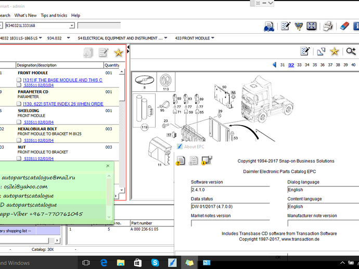Toggle full screen view icon
This screenshot has height=269, width=359.
[x=311, y=26]
